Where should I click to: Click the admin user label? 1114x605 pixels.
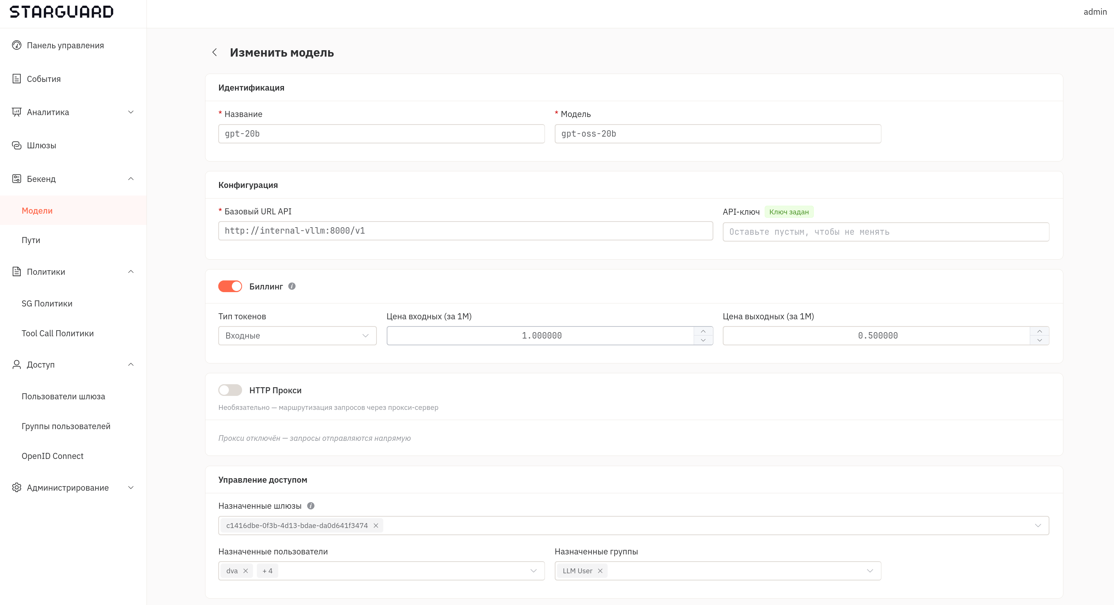point(1095,12)
